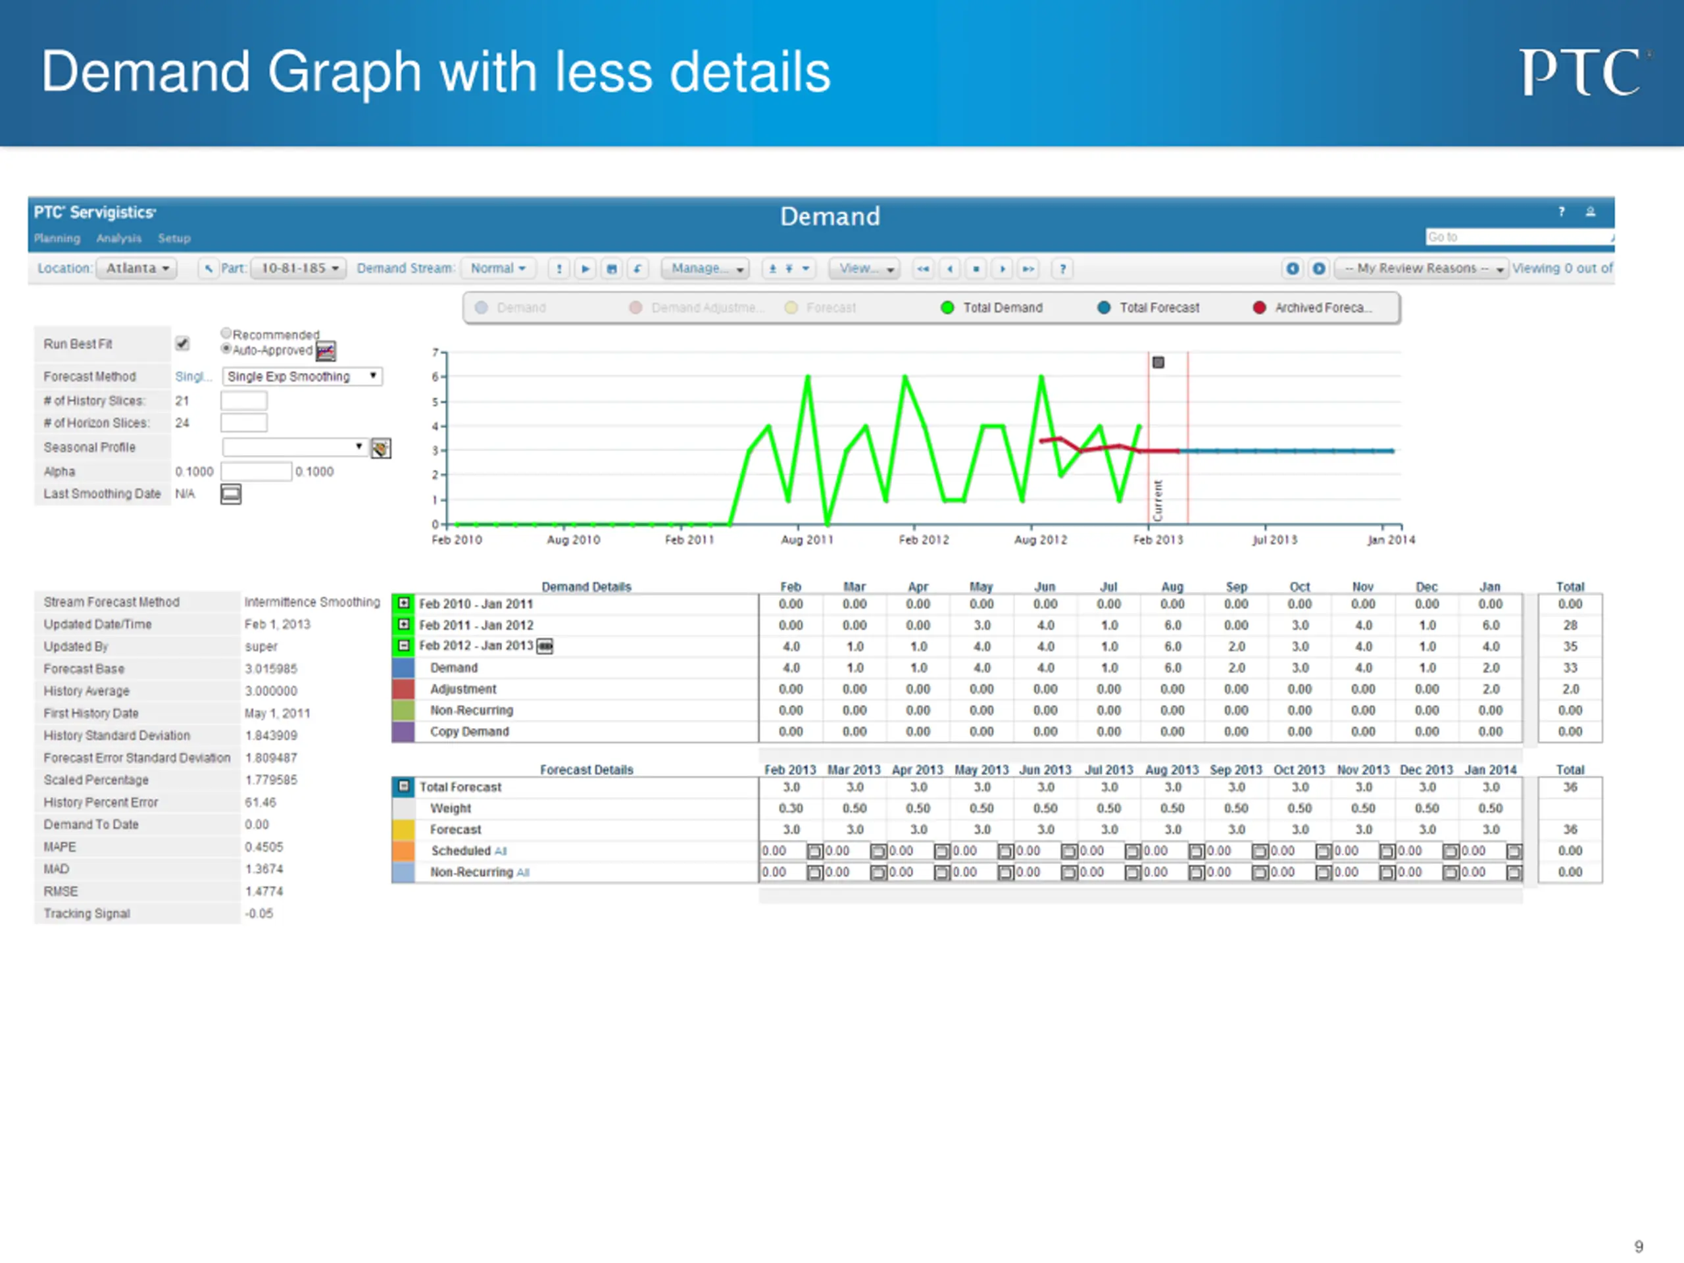Open the Last Smoothing Date calendar icon
The height and width of the screenshot is (1263, 1684).
point(231,494)
